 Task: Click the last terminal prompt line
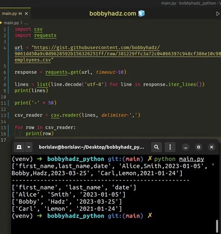(x=82, y=216)
